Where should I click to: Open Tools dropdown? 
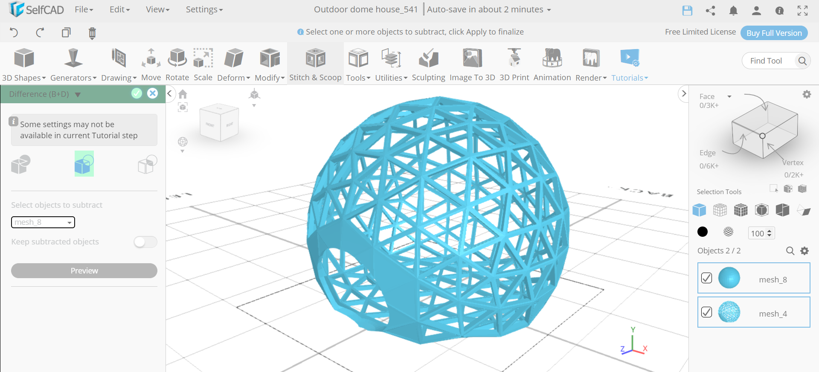pyautogui.click(x=358, y=64)
